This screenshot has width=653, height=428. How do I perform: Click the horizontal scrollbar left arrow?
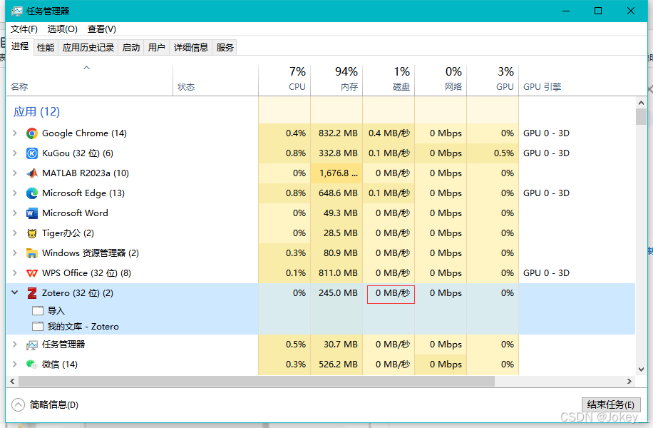coord(13,382)
